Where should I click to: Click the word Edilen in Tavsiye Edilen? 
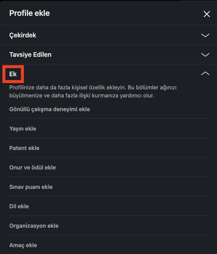tap(42, 55)
